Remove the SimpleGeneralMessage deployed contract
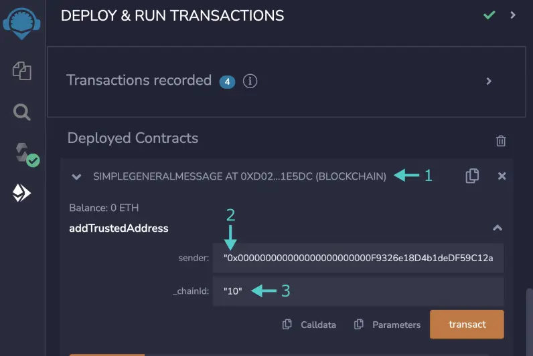 (502, 176)
